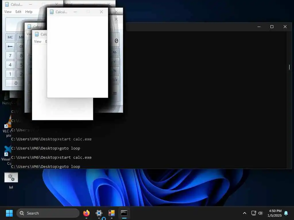
Task: Open the Settings gear on the taskbar
Action: 99,213
